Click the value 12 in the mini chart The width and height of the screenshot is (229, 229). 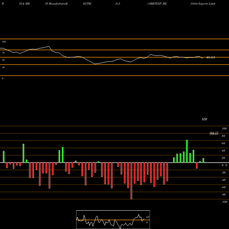point(147,217)
